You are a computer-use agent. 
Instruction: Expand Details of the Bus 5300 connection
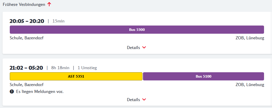tap(133, 47)
